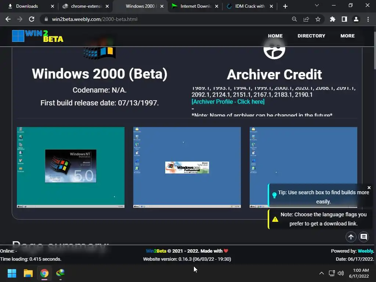The image size is (376, 282).
Task: Click the Win2Beta site logo
Action: click(x=38, y=36)
